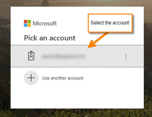
Task: Click the Microsoft four-color logo
Action: (27, 23)
